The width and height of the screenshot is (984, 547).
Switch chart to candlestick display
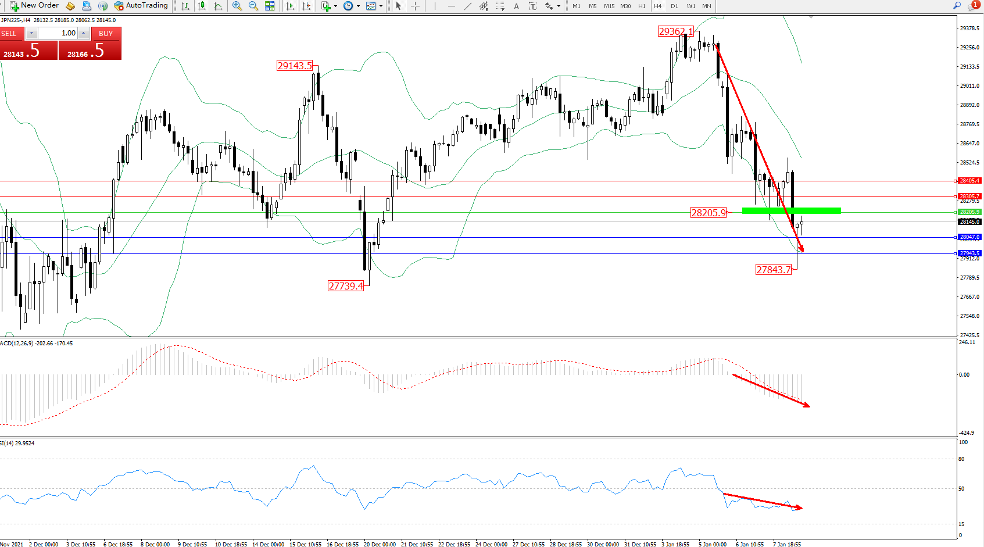pos(202,6)
